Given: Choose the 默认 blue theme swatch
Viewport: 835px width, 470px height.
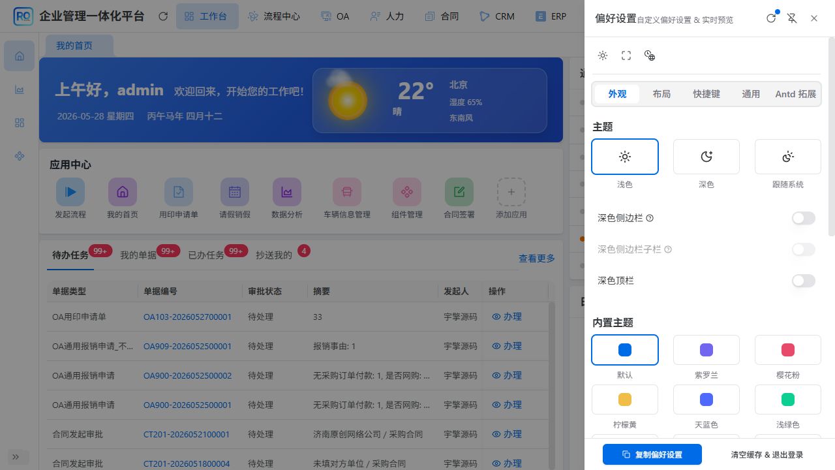Looking at the screenshot, I should coord(625,350).
